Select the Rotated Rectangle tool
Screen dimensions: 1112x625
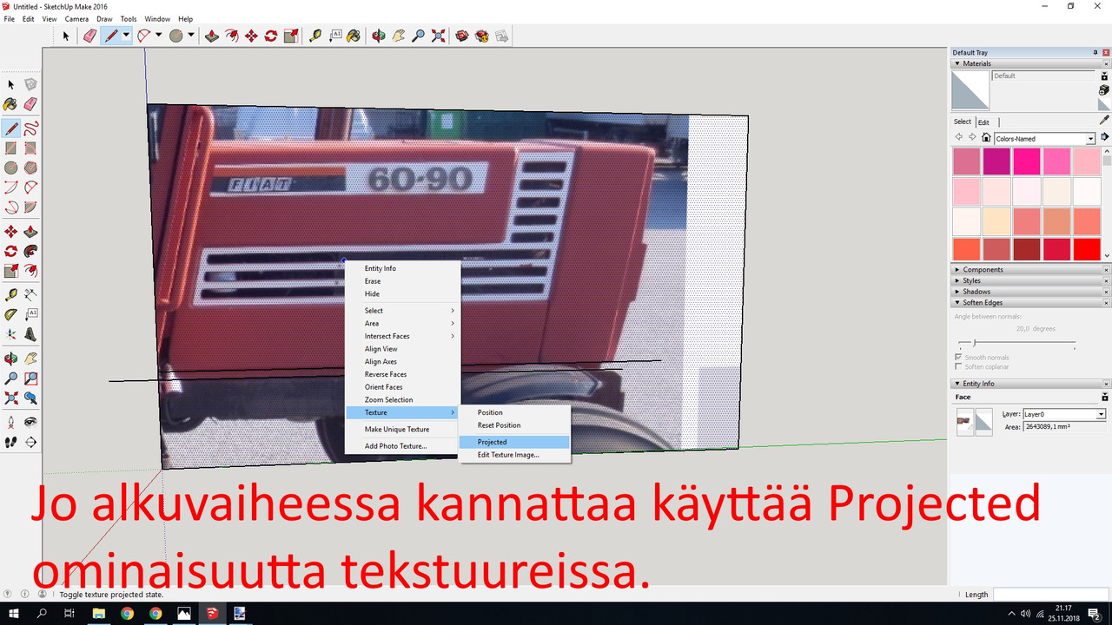point(30,148)
